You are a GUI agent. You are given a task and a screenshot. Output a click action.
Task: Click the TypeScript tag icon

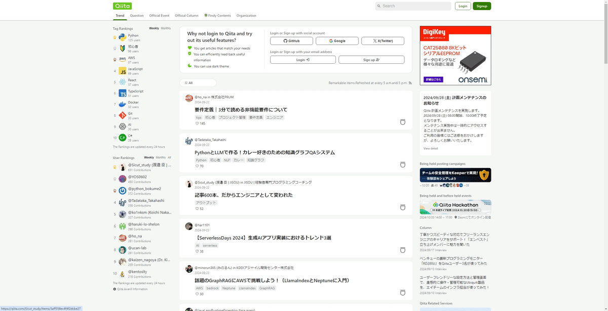[123, 93]
